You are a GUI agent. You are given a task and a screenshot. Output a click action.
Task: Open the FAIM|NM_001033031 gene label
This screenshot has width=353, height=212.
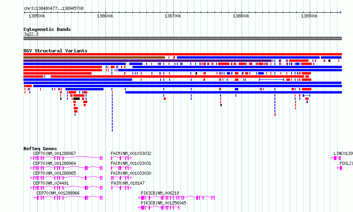(131, 163)
